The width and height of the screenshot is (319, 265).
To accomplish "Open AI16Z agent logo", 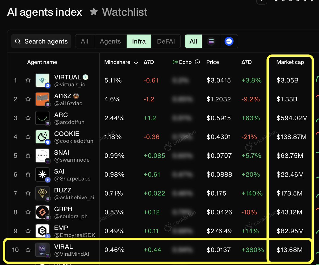I will pyautogui.click(x=42, y=99).
